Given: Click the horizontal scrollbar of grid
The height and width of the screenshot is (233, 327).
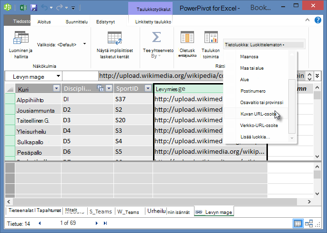Looking at the screenshot, I should coord(155,201).
